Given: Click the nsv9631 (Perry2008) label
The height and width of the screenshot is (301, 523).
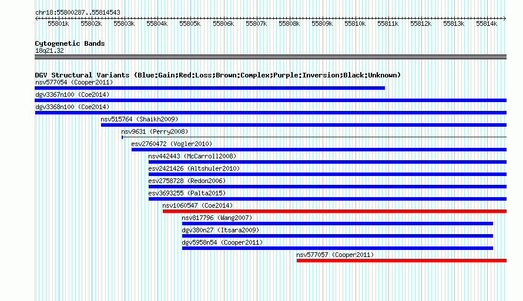Looking at the screenshot, I should click(x=155, y=131).
